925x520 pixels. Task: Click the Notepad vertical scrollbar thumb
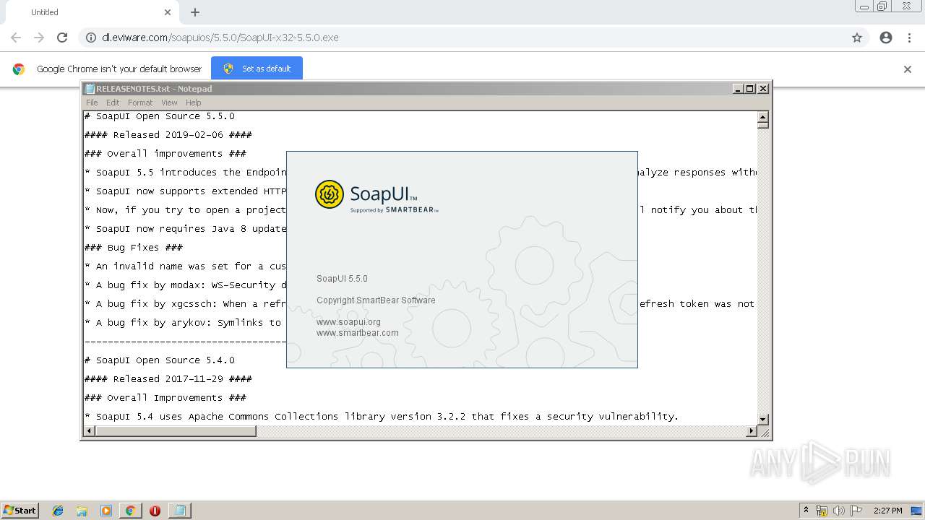click(x=762, y=125)
